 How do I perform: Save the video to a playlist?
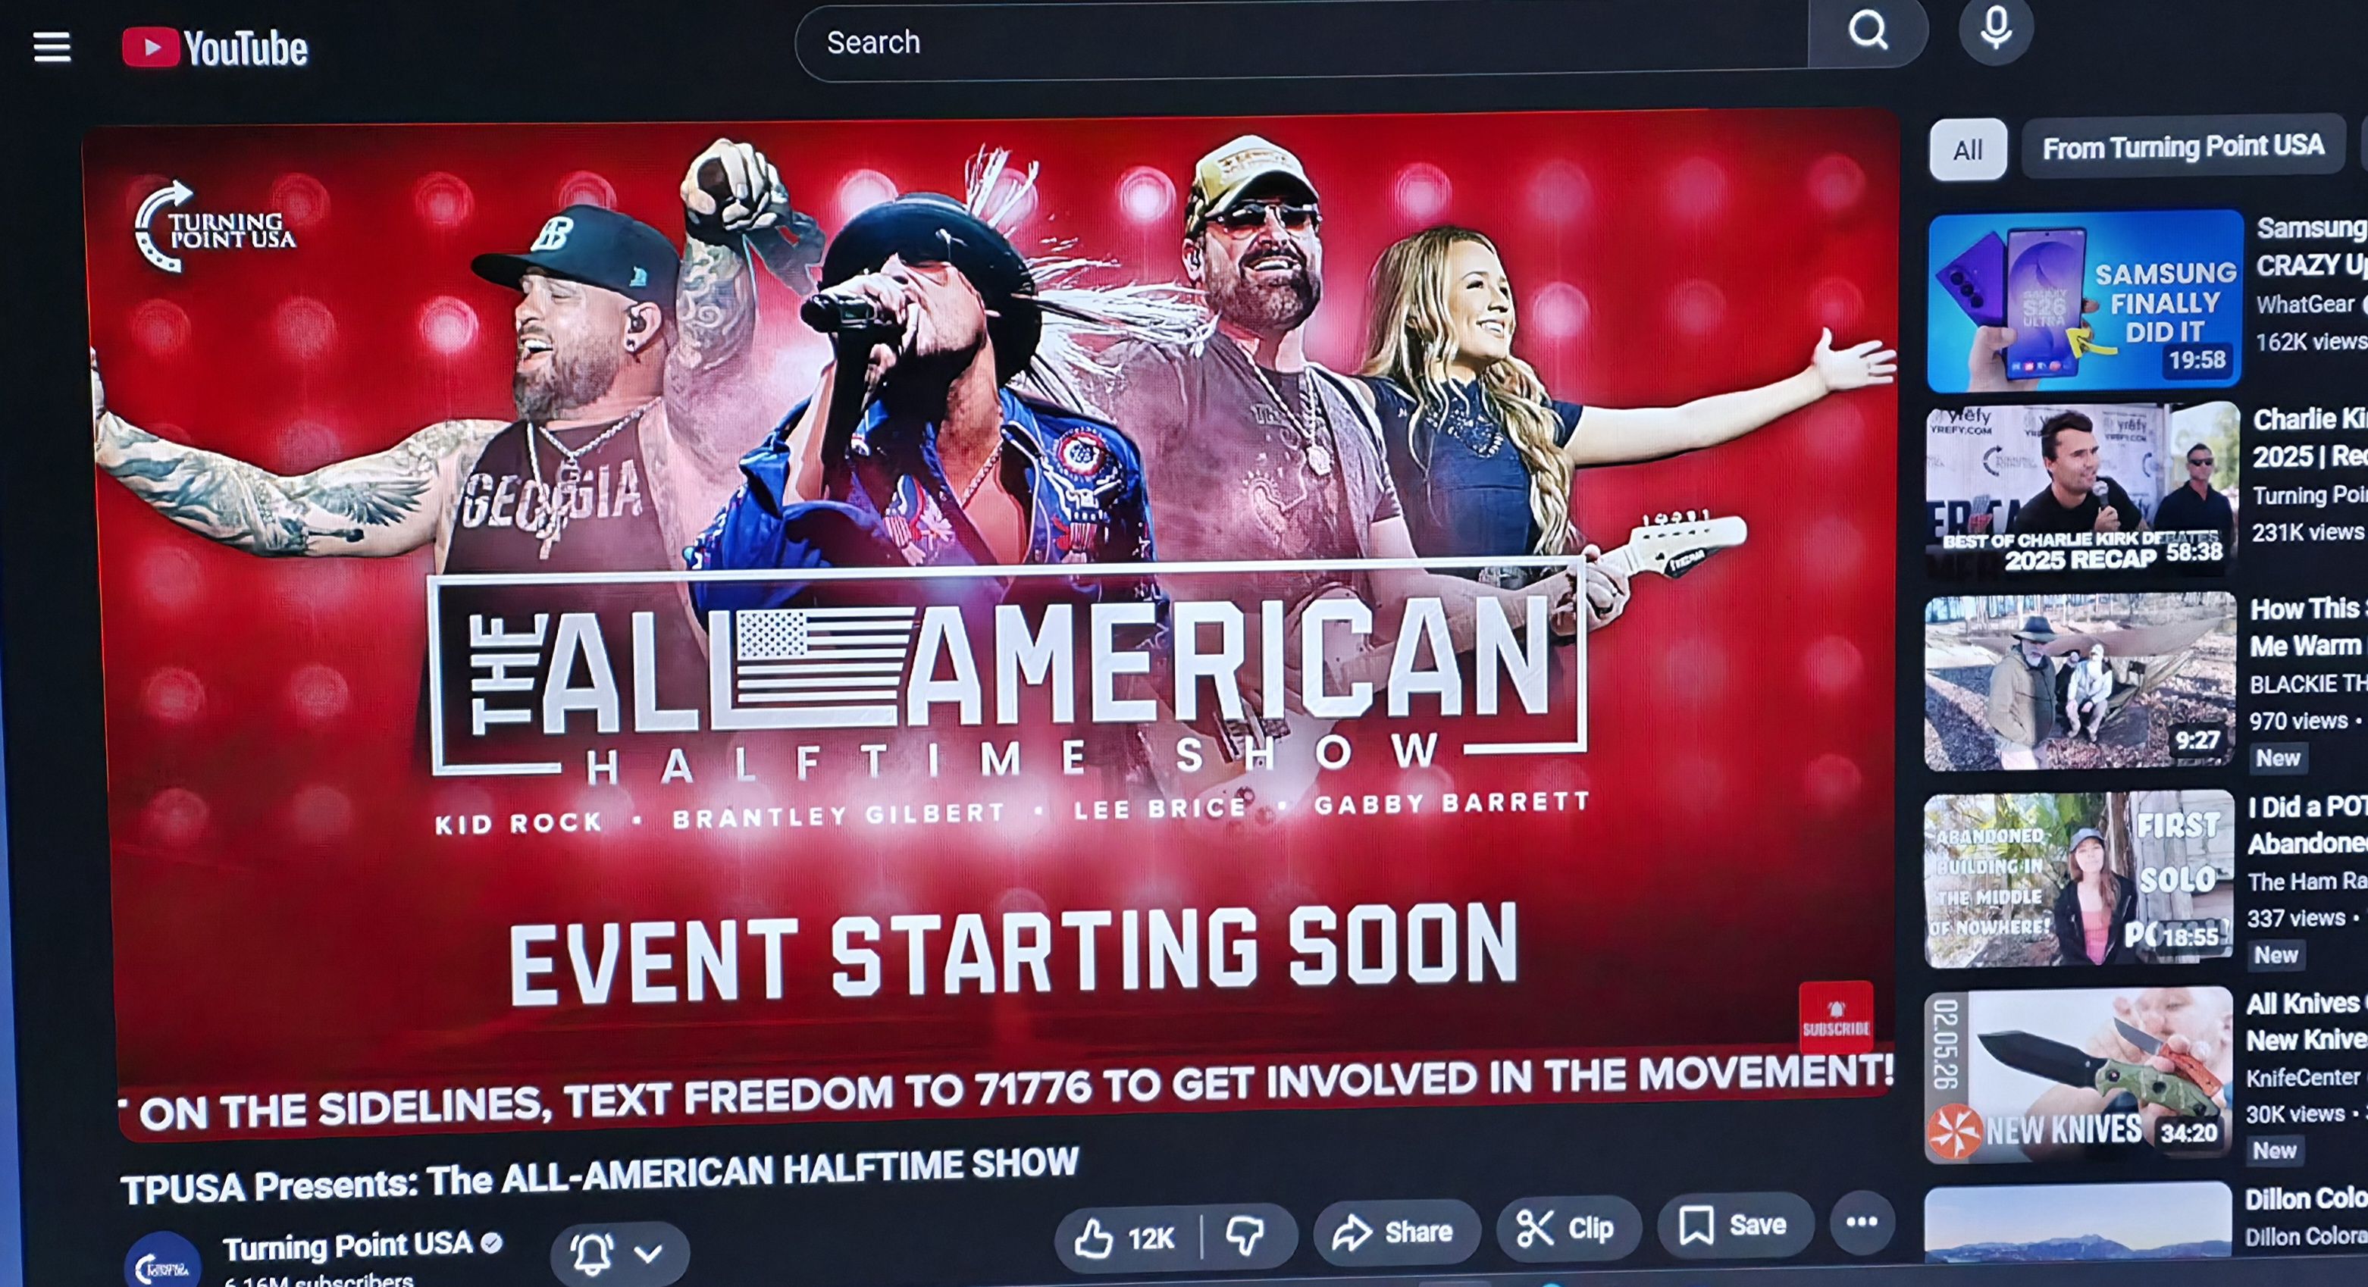(1734, 1223)
